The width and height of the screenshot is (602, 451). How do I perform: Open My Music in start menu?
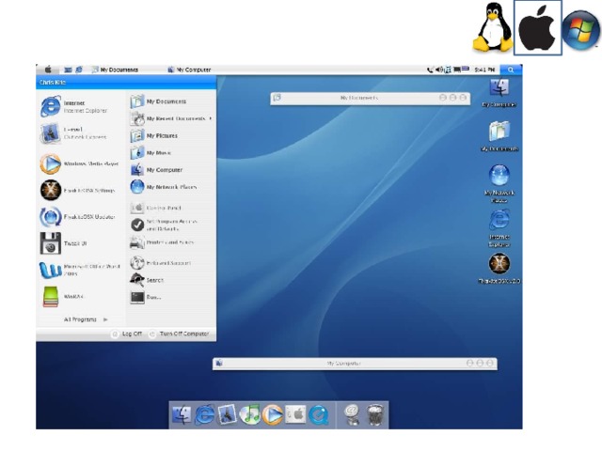pos(150,152)
